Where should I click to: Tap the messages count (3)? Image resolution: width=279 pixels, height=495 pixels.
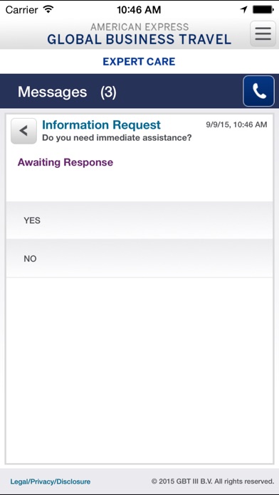pos(108,92)
